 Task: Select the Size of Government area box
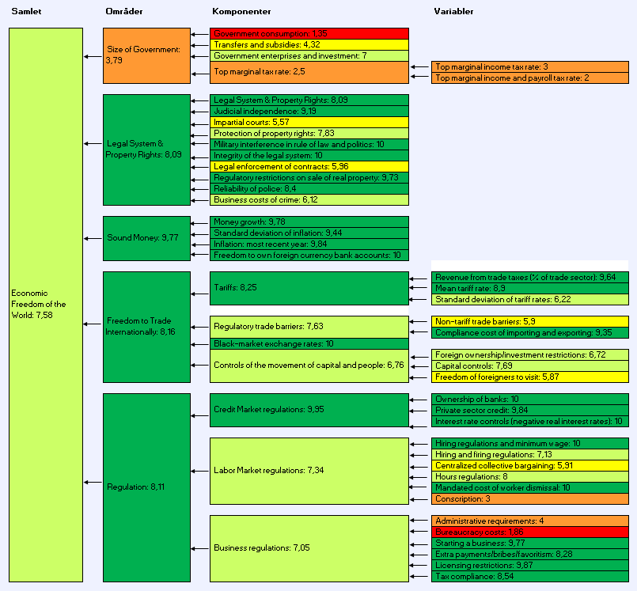tap(146, 55)
